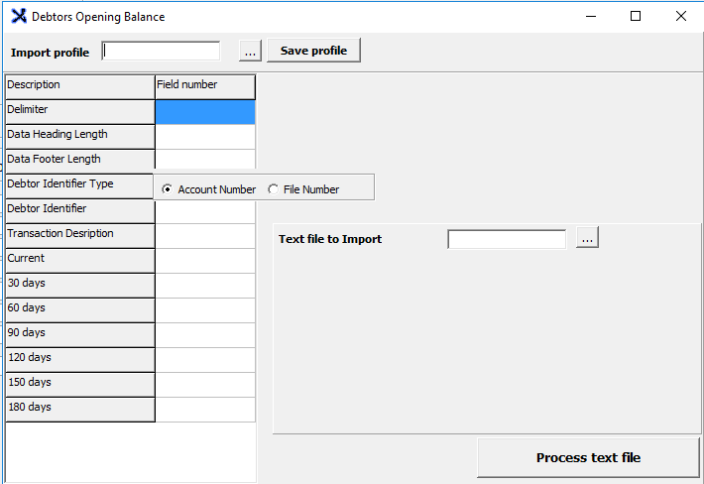Open the Import profile browse button
The width and height of the screenshot is (704, 484).
pyautogui.click(x=250, y=51)
